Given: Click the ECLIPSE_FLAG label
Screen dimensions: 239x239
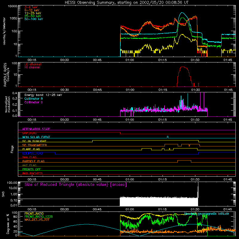Looking at the screenshot, I should coord(33,153).
